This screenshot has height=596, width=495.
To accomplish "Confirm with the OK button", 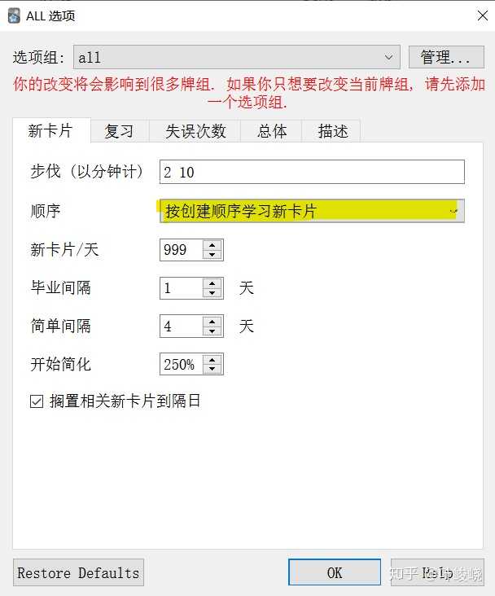I will [x=334, y=572].
